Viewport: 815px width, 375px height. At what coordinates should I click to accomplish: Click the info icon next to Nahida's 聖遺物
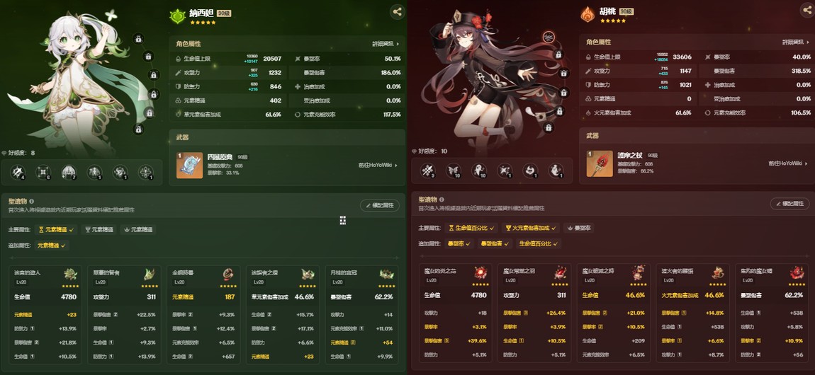[x=32, y=201]
